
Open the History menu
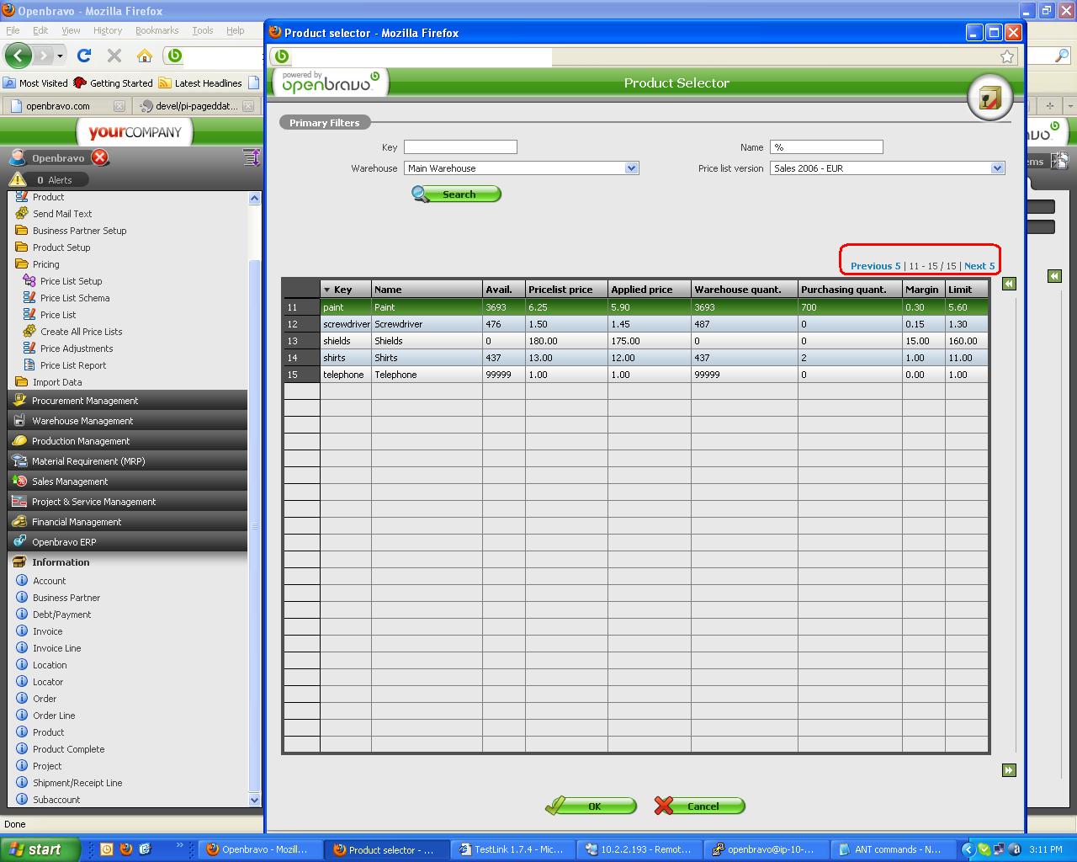tap(108, 30)
